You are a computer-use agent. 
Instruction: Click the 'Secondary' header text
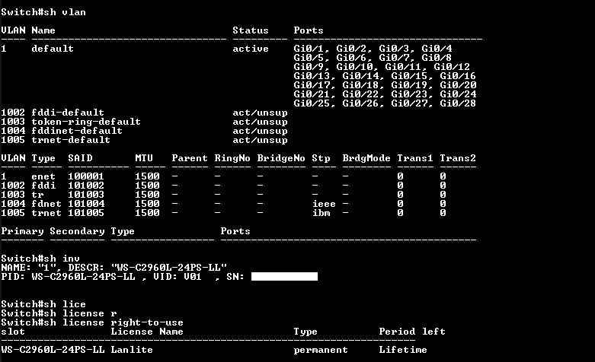77,231
